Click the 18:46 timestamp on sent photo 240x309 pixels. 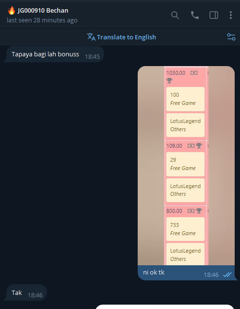pyautogui.click(x=211, y=275)
